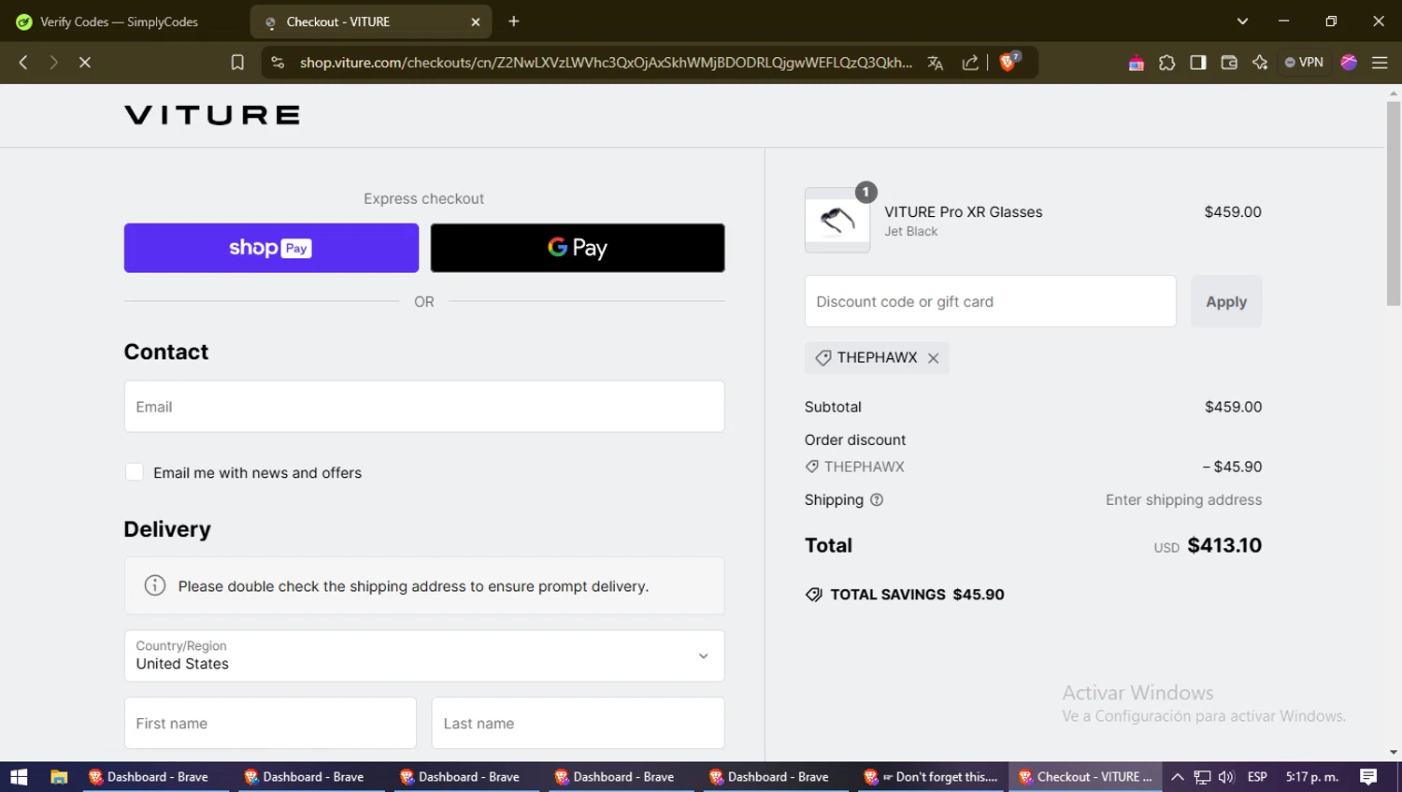1402x792 pixels.
Task: Open File Explorer from taskbar
Action: coord(59,777)
